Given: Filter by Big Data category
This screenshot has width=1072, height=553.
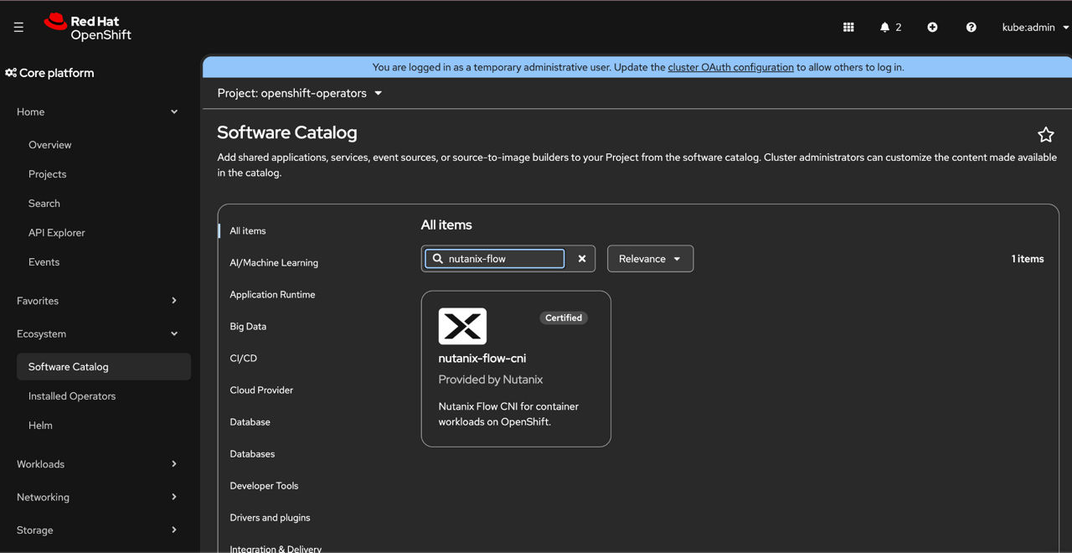Looking at the screenshot, I should coord(248,327).
